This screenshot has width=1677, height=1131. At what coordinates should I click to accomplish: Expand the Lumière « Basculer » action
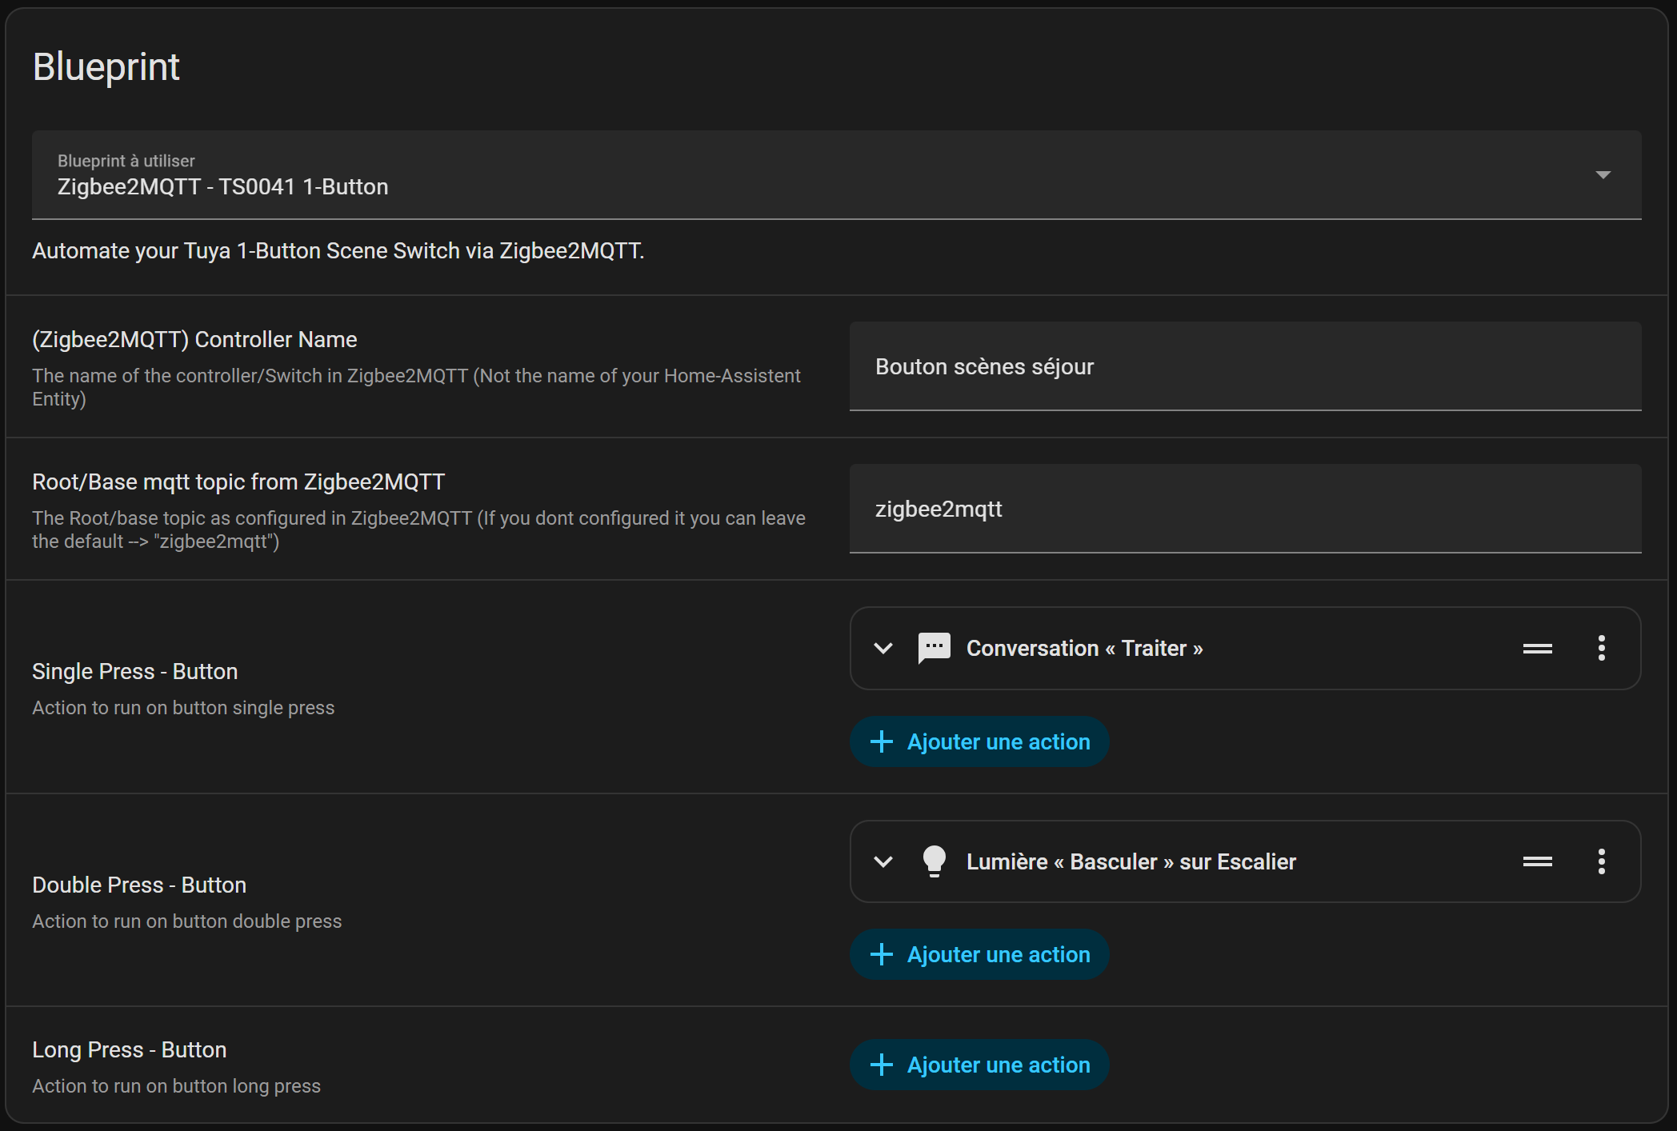coord(883,861)
